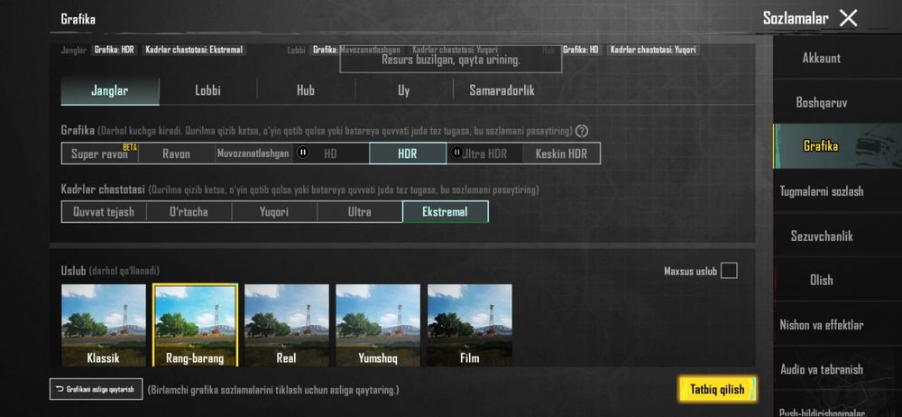The width and height of the screenshot is (902, 417).
Task: Switch to the Janglar tab
Action: pos(110,91)
